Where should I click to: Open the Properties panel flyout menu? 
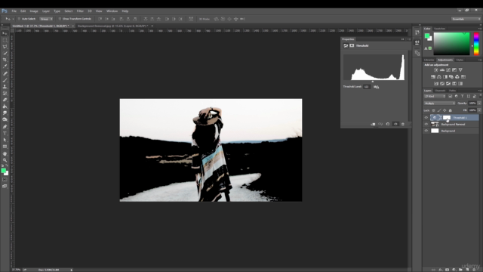coord(409,39)
